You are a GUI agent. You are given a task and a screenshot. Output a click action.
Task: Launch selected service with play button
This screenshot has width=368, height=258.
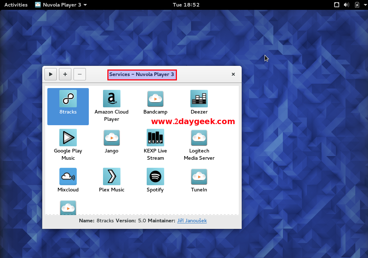coord(51,74)
